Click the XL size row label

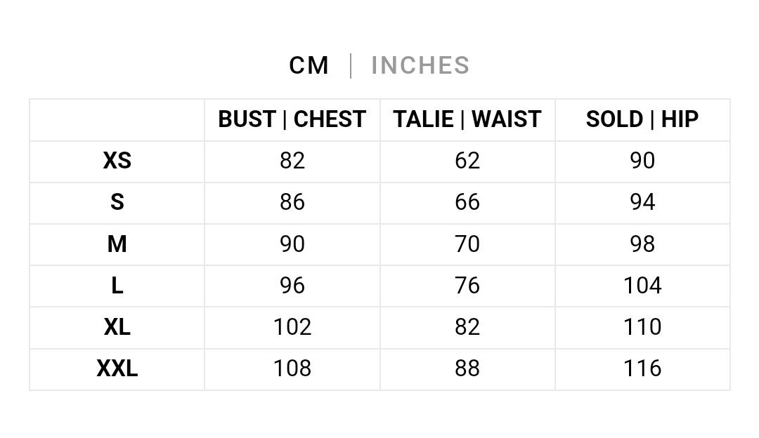pyautogui.click(x=117, y=327)
